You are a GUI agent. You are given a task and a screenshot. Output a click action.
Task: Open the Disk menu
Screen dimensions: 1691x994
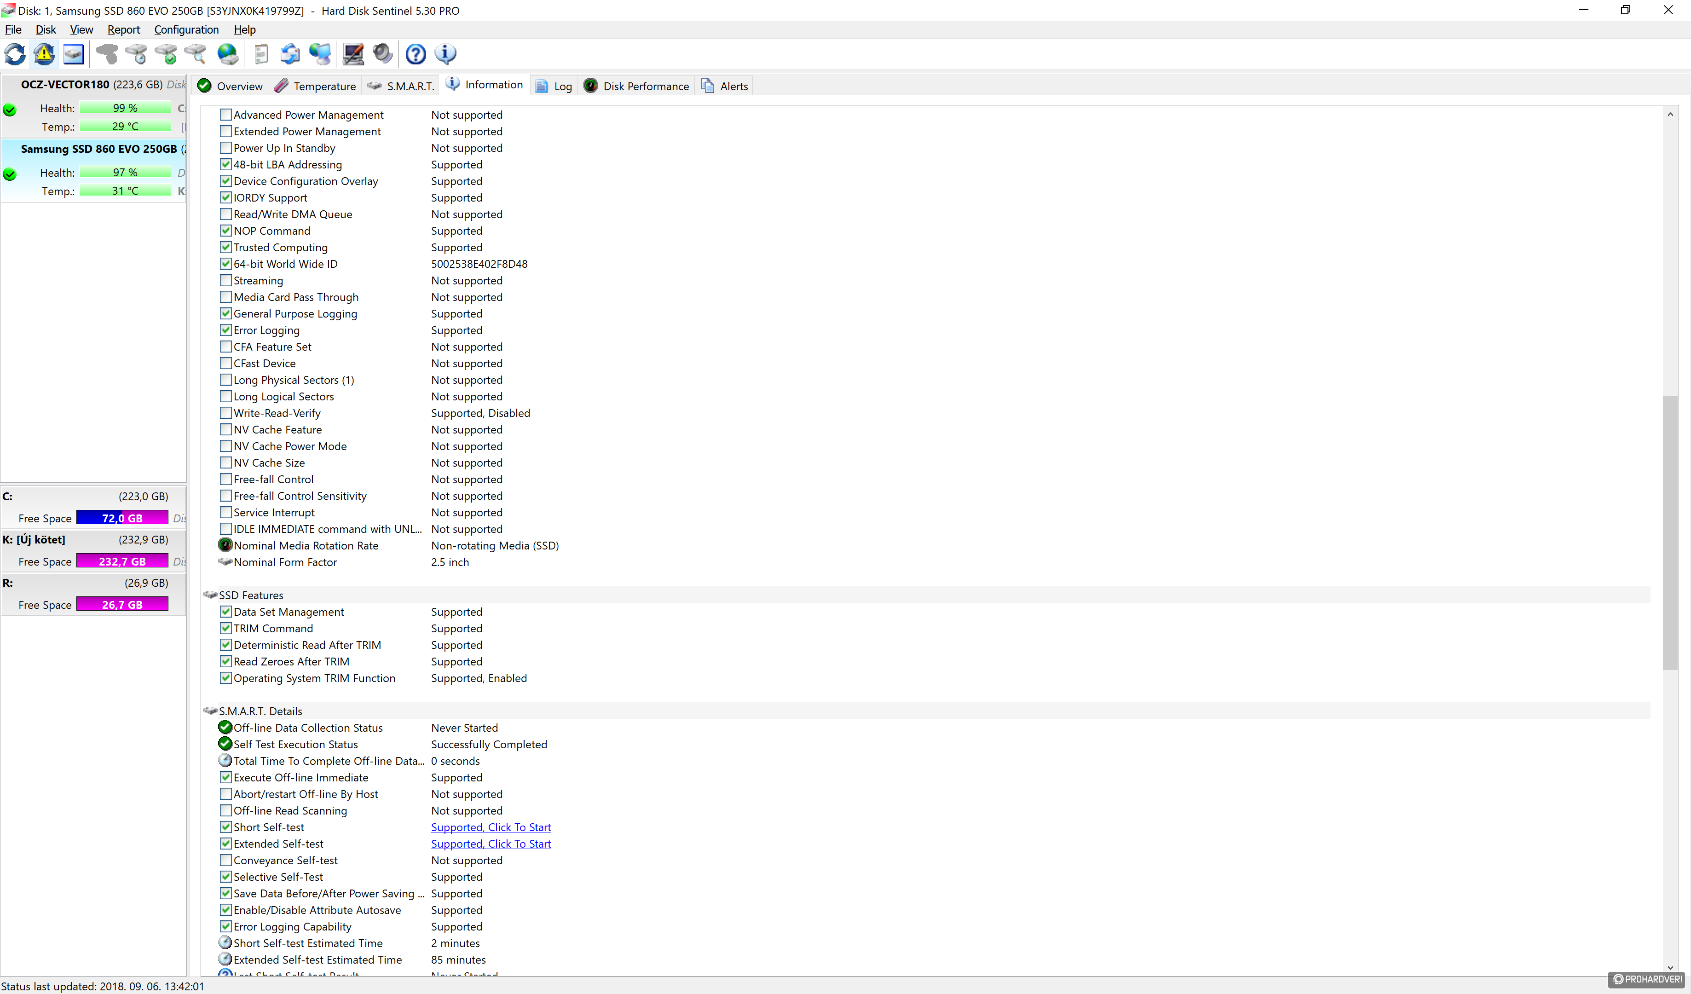[x=46, y=29]
